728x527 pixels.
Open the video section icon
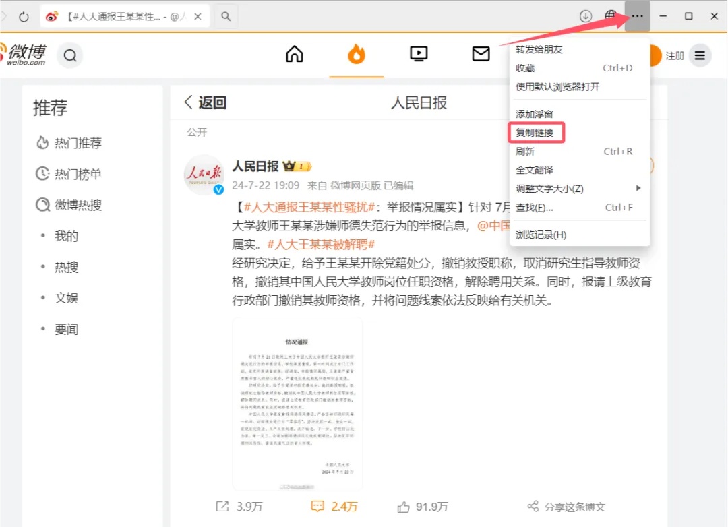coord(419,55)
